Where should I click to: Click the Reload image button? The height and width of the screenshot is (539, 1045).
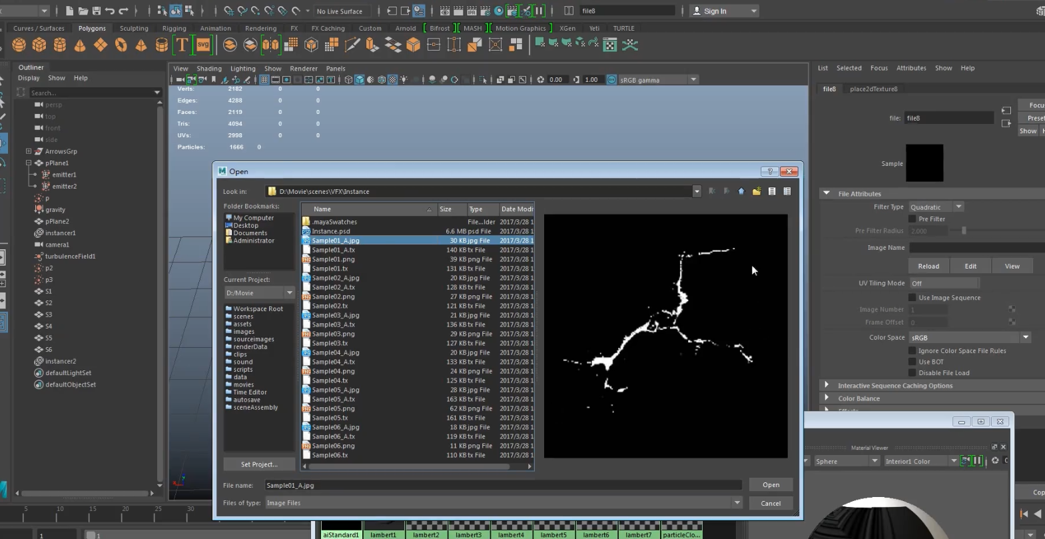[x=928, y=266]
